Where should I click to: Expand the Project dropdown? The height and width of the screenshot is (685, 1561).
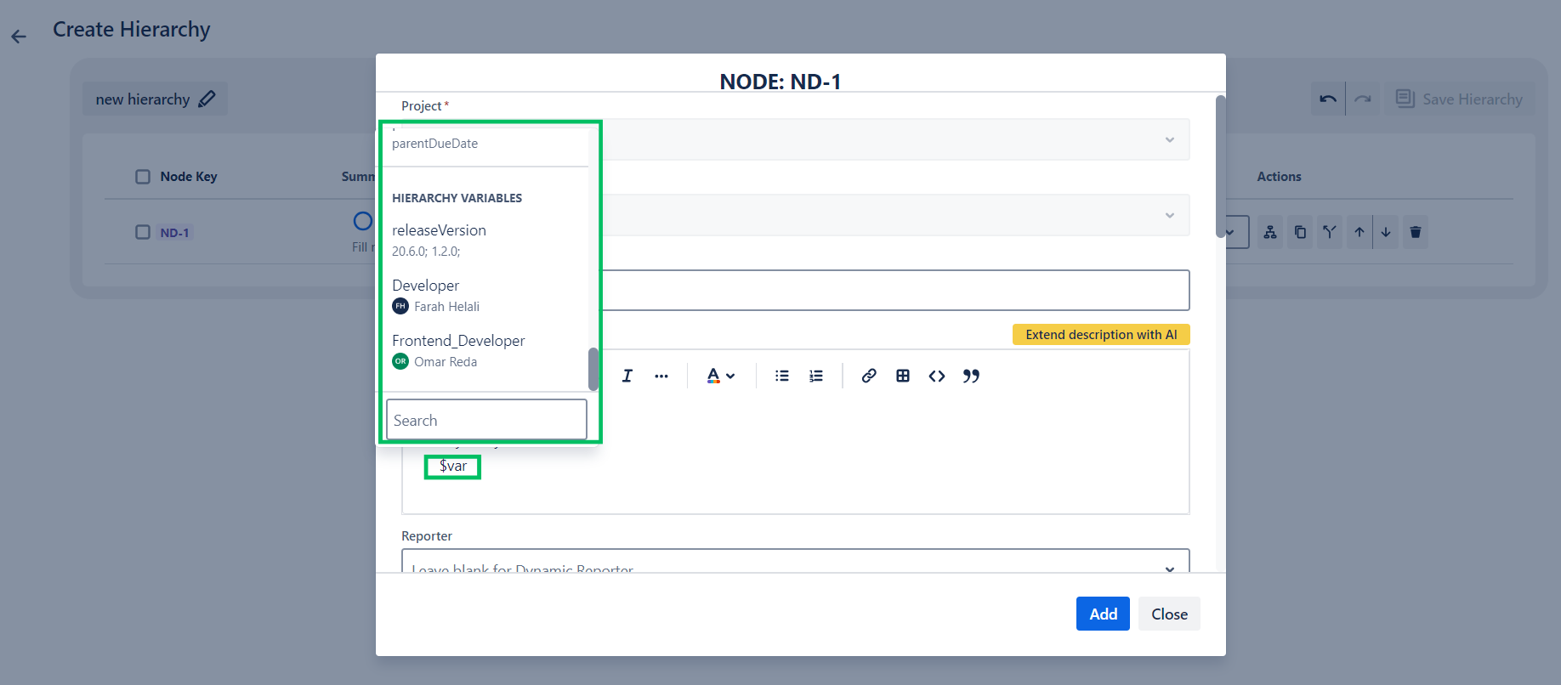click(1169, 139)
